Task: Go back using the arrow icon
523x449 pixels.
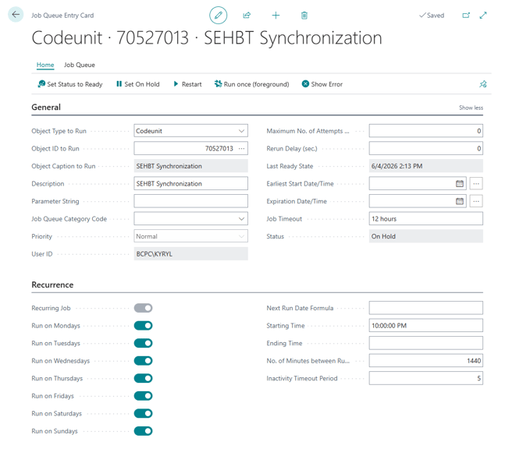Action: (x=16, y=14)
